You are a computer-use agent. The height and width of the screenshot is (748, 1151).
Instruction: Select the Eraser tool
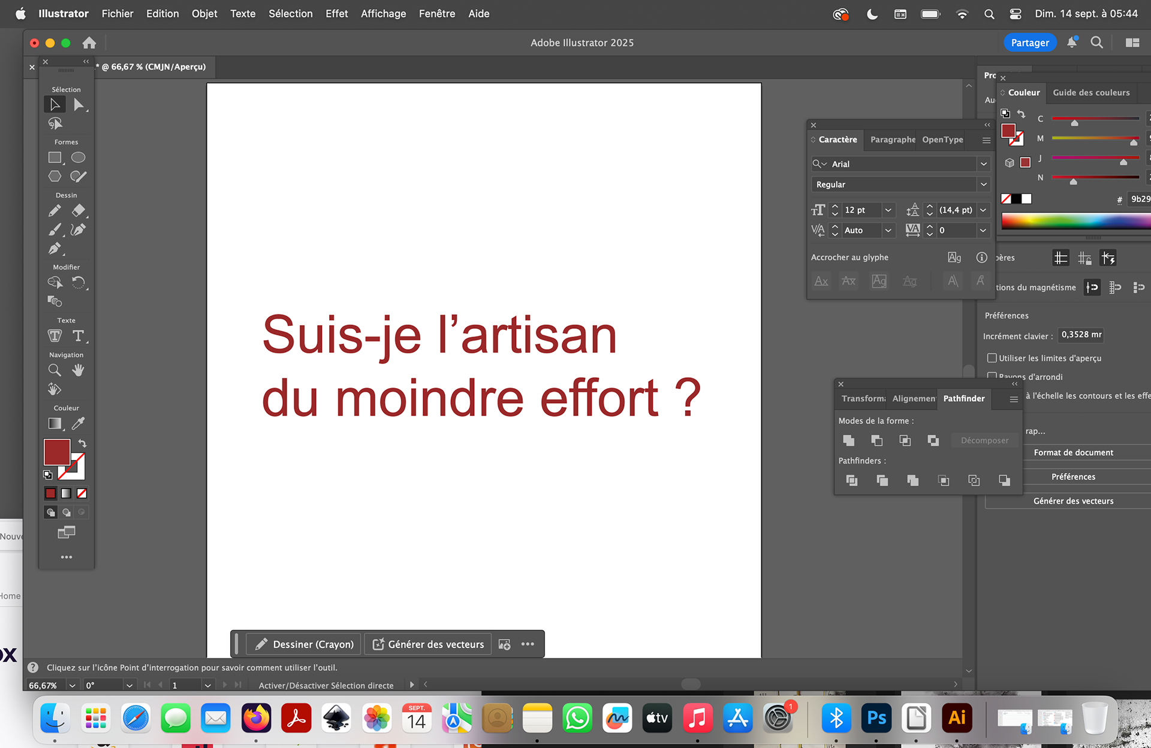tap(78, 211)
